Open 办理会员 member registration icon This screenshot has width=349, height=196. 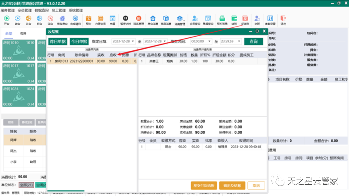pyautogui.click(x=100, y=20)
